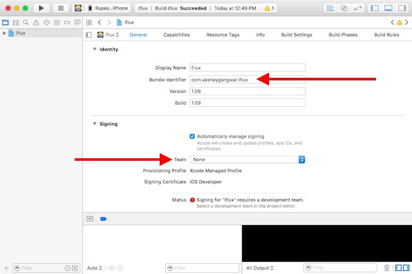Hide the debug area with toggle button
The image size is (412, 274).
point(90,219)
